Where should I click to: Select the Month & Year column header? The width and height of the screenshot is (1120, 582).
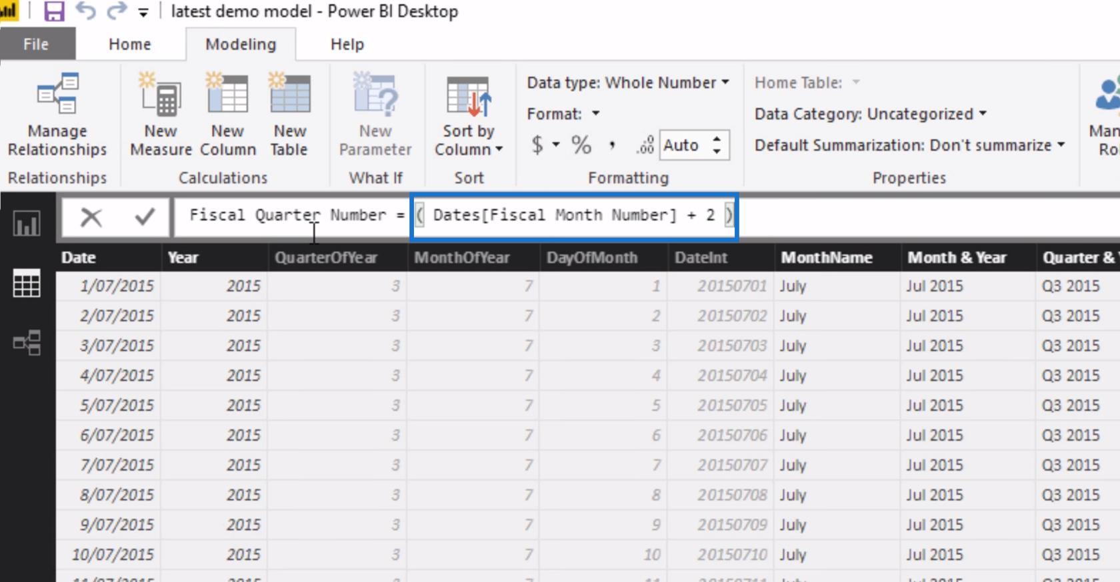tap(968, 258)
